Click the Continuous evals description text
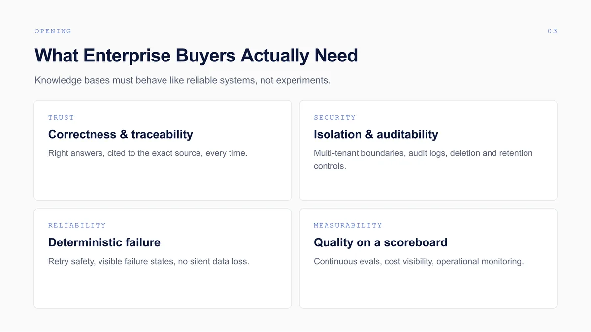The image size is (591, 332). 419,262
